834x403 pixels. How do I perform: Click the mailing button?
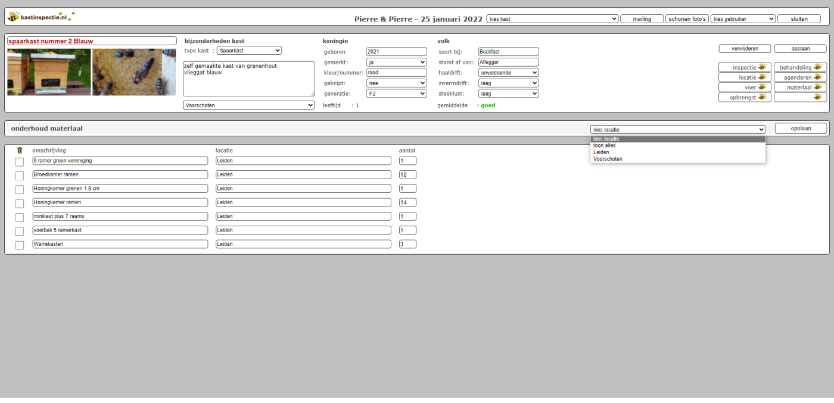(642, 19)
